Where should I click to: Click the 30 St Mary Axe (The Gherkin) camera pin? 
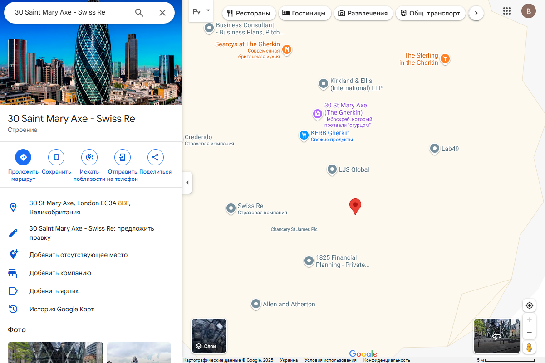318,113
